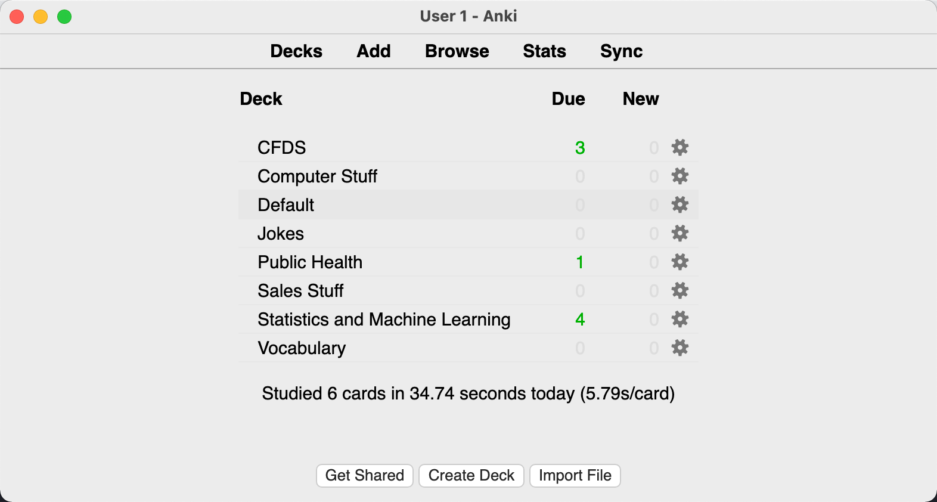Open Vocabulary deck gear options
Viewport: 937px width, 502px height.
680,348
